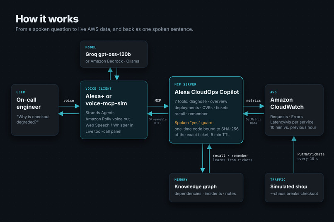Click "one-time code bound to SHA-256" line
This screenshot has height=222, width=334.
(x=206, y=129)
